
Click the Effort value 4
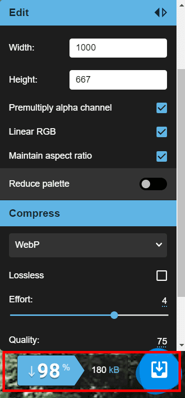tap(164, 301)
